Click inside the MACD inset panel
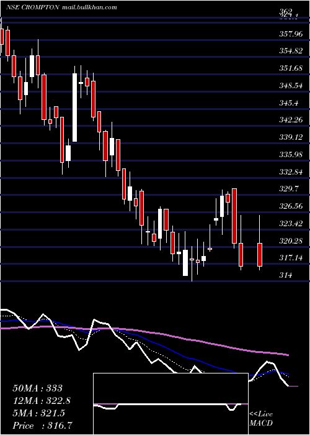Image resolution: width=310 pixels, height=435 pixels. coord(170,404)
